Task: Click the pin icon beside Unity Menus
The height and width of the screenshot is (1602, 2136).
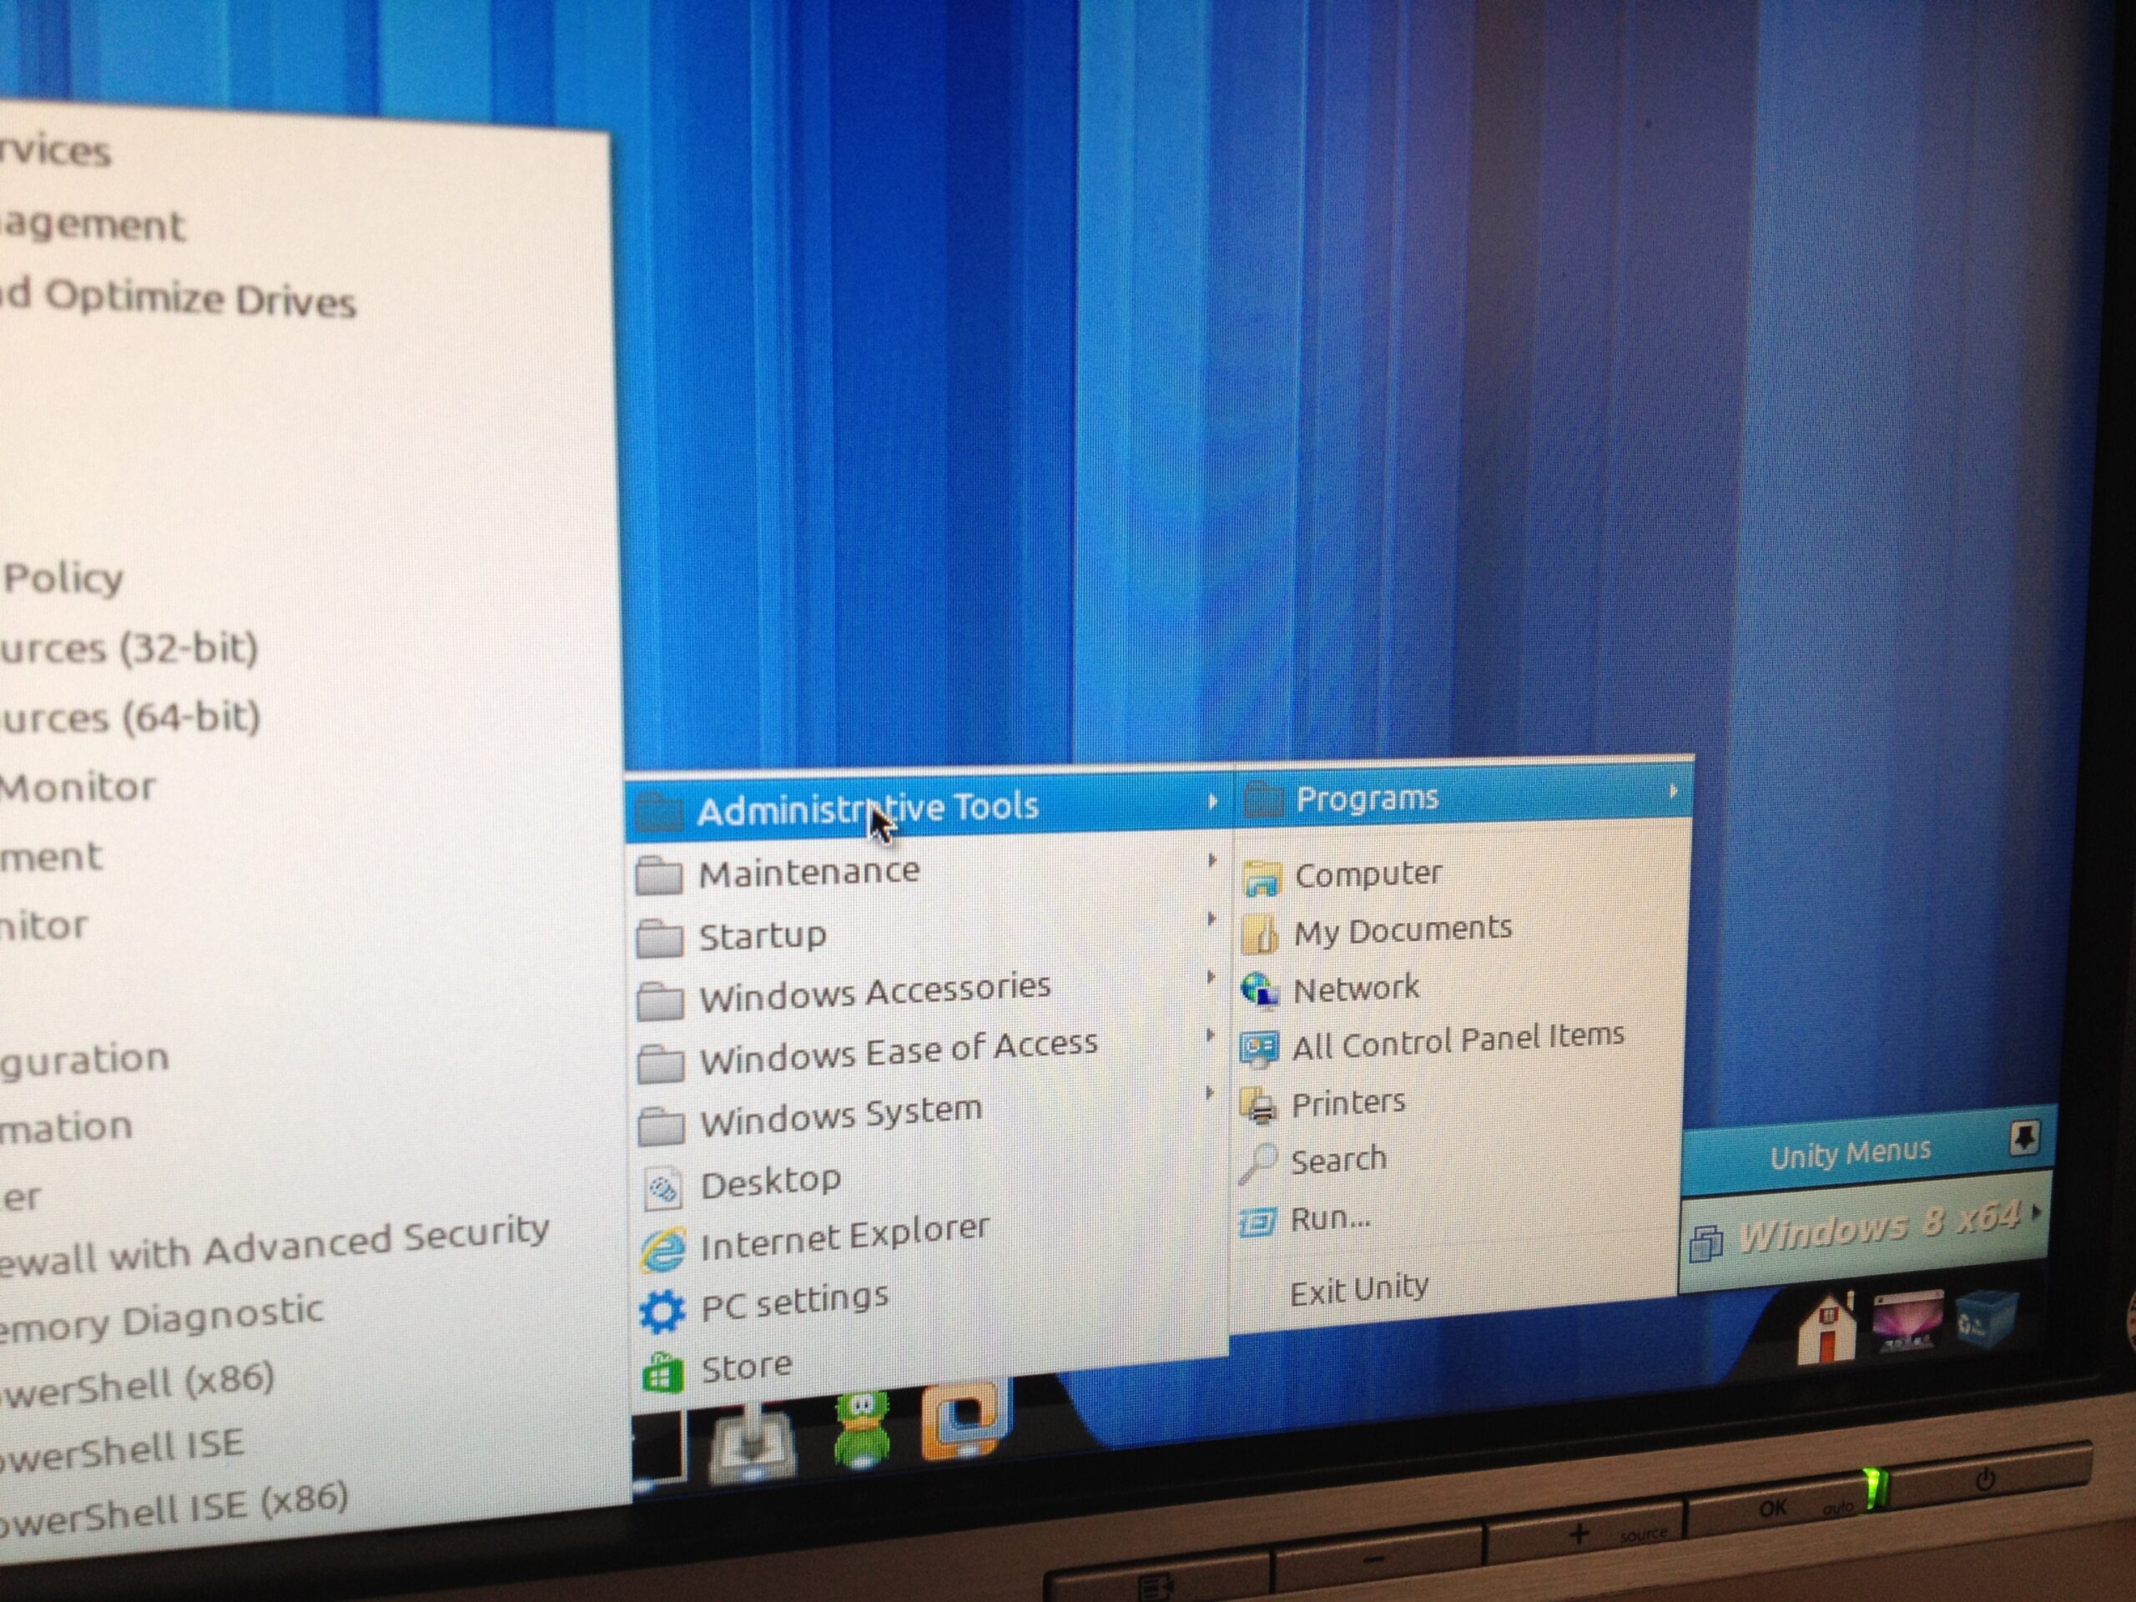Action: 2023,1137
